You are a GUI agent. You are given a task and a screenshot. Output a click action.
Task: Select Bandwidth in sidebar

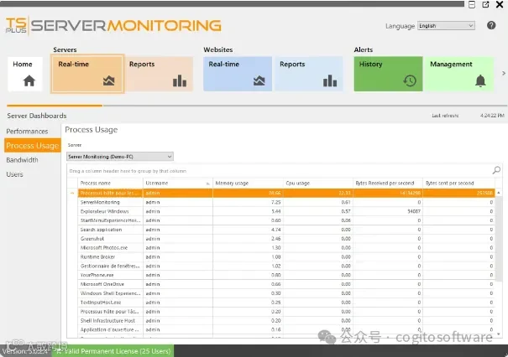(x=22, y=160)
